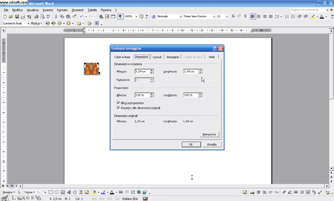Cancel dialog with Annulla button
334x201 pixels.
pyautogui.click(x=212, y=144)
